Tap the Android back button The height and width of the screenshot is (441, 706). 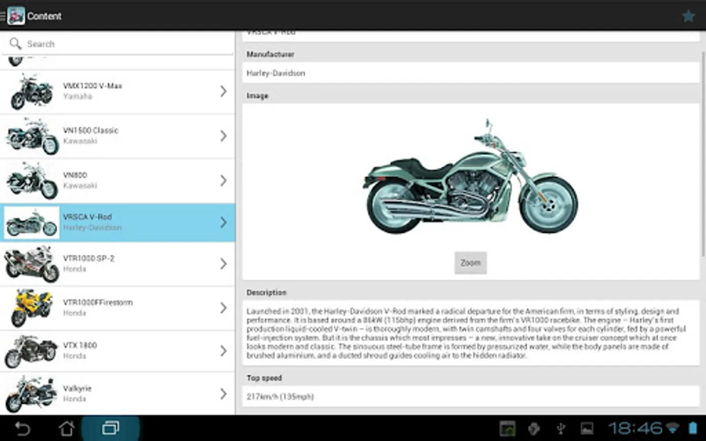(22, 429)
